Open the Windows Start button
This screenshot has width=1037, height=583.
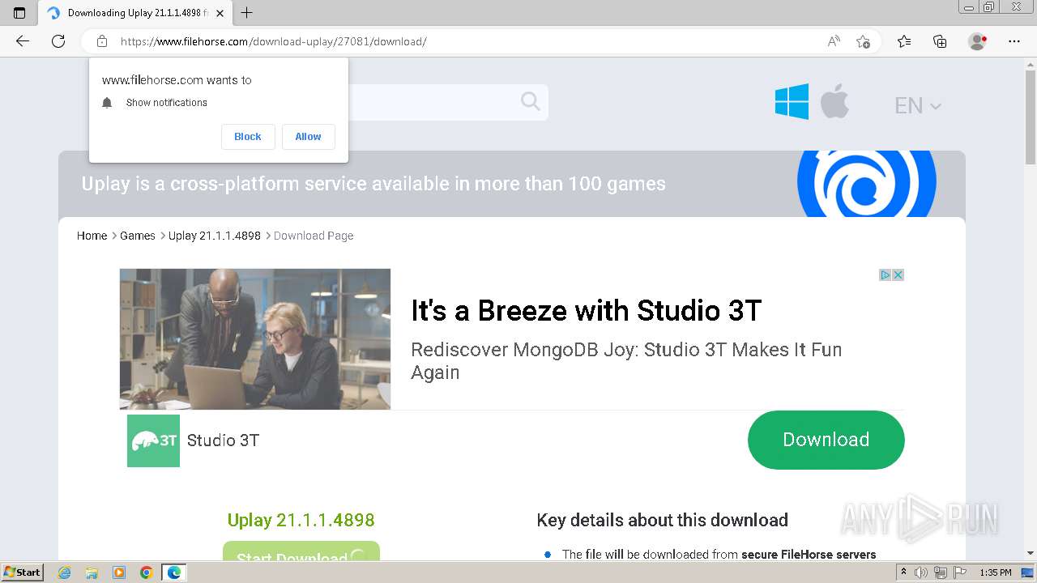click(22, 572)
